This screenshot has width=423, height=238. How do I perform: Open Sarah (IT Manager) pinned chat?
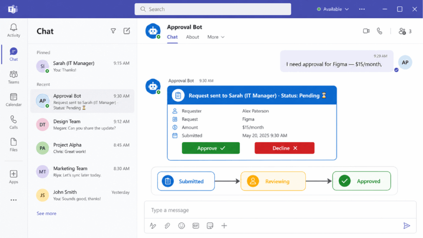pyautogui.click(x=82, y=67)
